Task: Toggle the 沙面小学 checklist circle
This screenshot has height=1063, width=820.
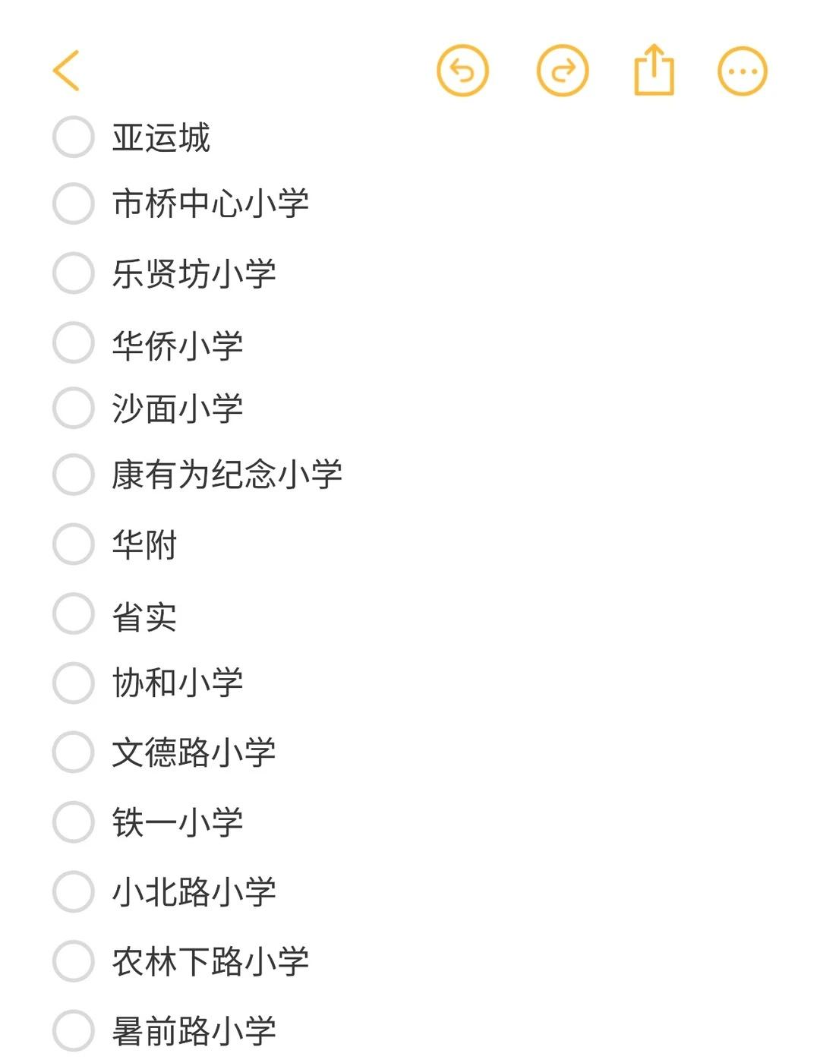Action: pyautogui.click(x=74, y=408)
